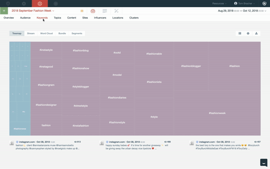Click the list view toolbar icon

tap(105, 11)
